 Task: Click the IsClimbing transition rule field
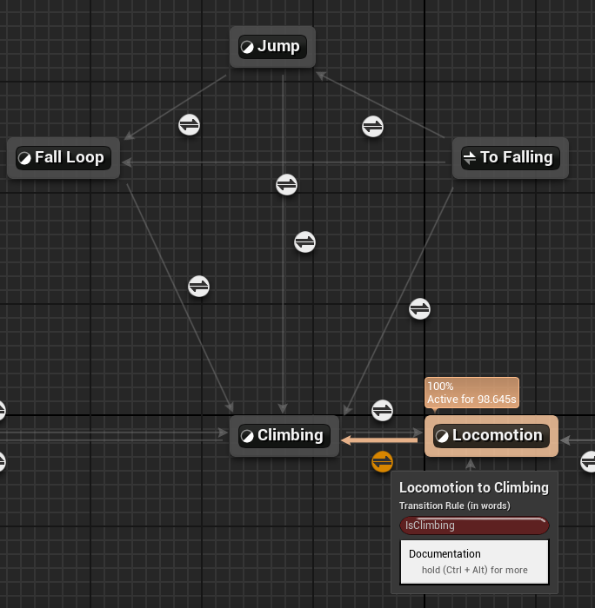474,525
